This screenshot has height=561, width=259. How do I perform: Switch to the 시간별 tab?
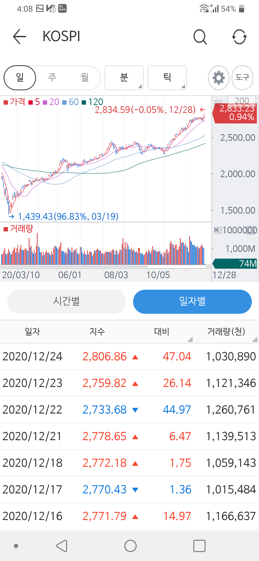coord(66,302)
